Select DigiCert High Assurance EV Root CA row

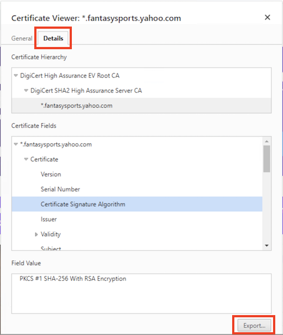pyautogui.click(x=141, y=76)
